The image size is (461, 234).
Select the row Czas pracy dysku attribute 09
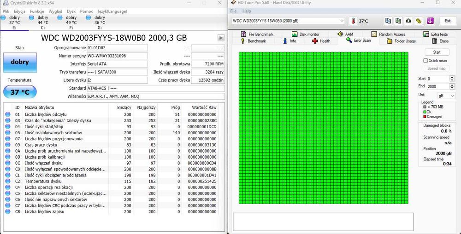[x=111, y=145]
